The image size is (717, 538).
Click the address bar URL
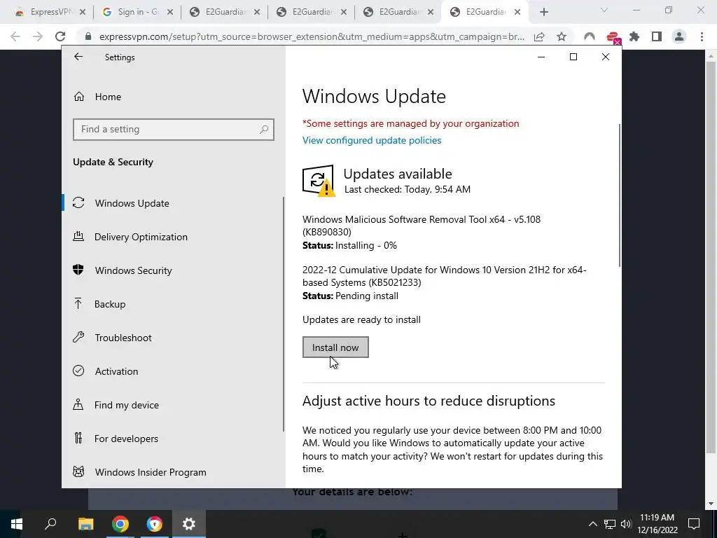click(x=312, y=36)
